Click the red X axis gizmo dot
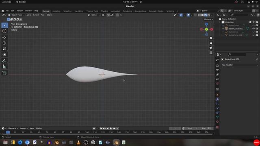 click(212, 30)
